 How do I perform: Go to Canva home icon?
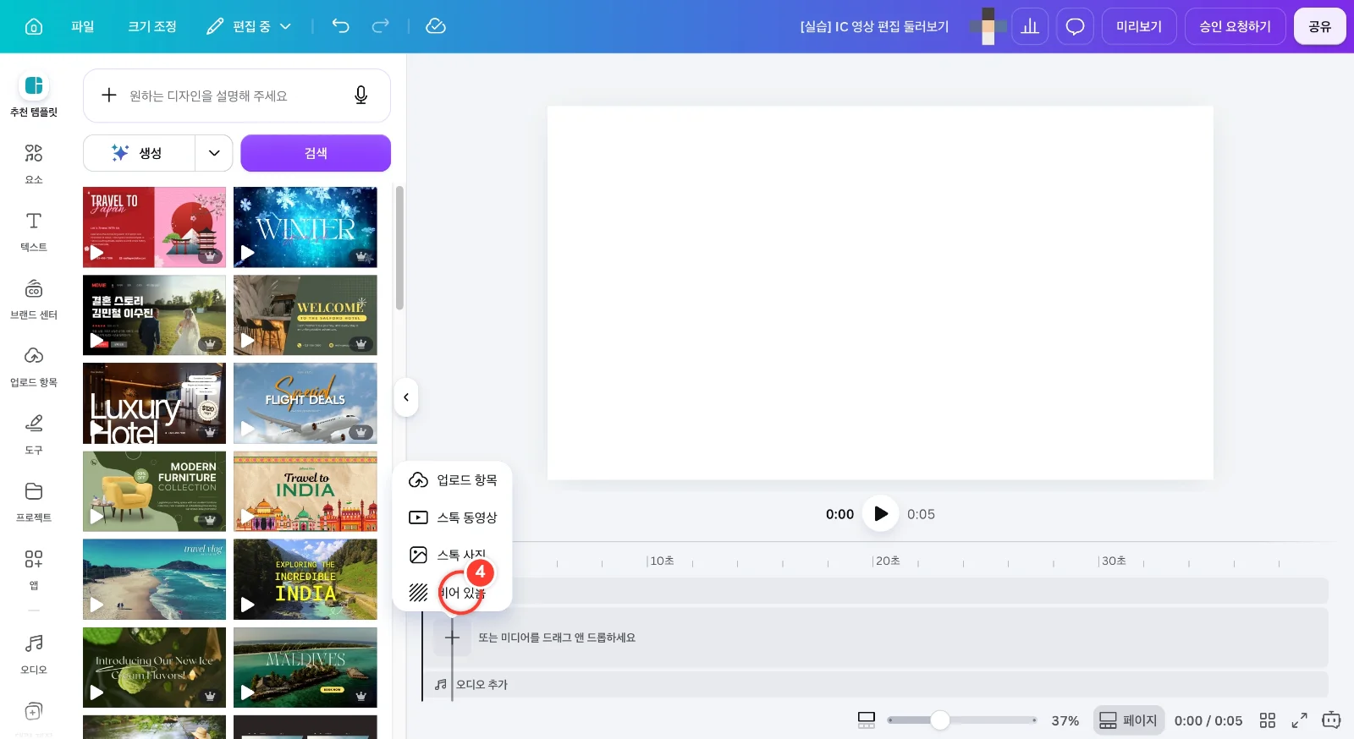(34, 26)
